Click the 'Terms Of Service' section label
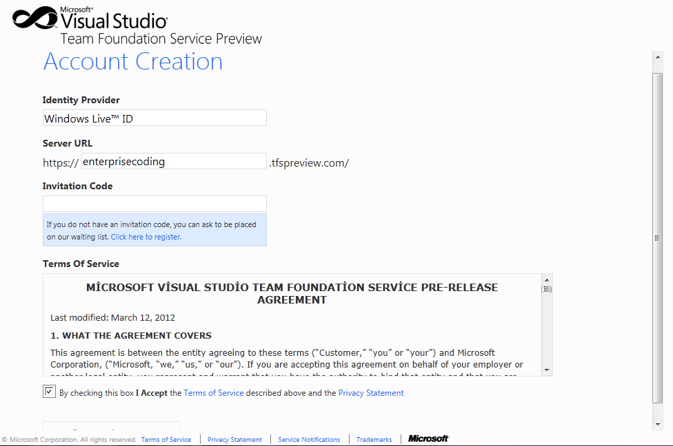Viewport: 673px width, 446px height. 81,264
